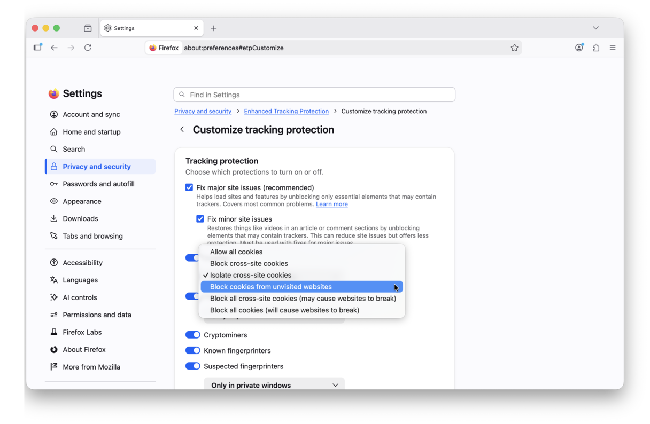Image resolution: width=650 pixels, height=424 pixels.
Task: Open Appearance settings
Action: tap(100, 201)
